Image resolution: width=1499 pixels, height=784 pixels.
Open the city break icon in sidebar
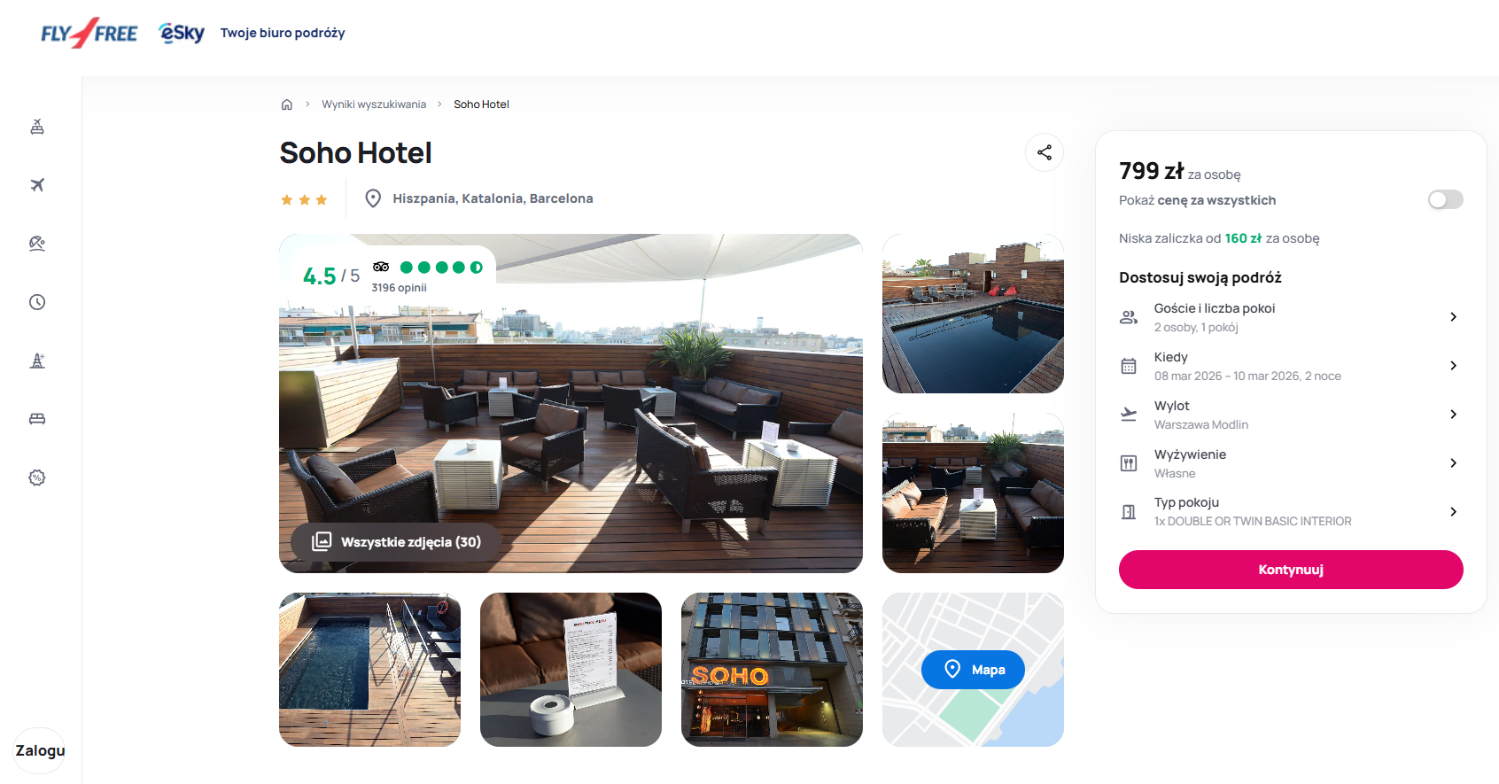(37, 361)
